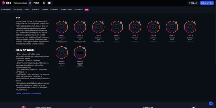
Task: Click the lock icon on Taso 6
Action: coord(158,23)
